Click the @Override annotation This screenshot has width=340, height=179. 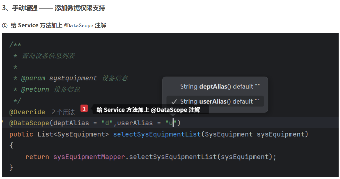[x=27, y=112]
